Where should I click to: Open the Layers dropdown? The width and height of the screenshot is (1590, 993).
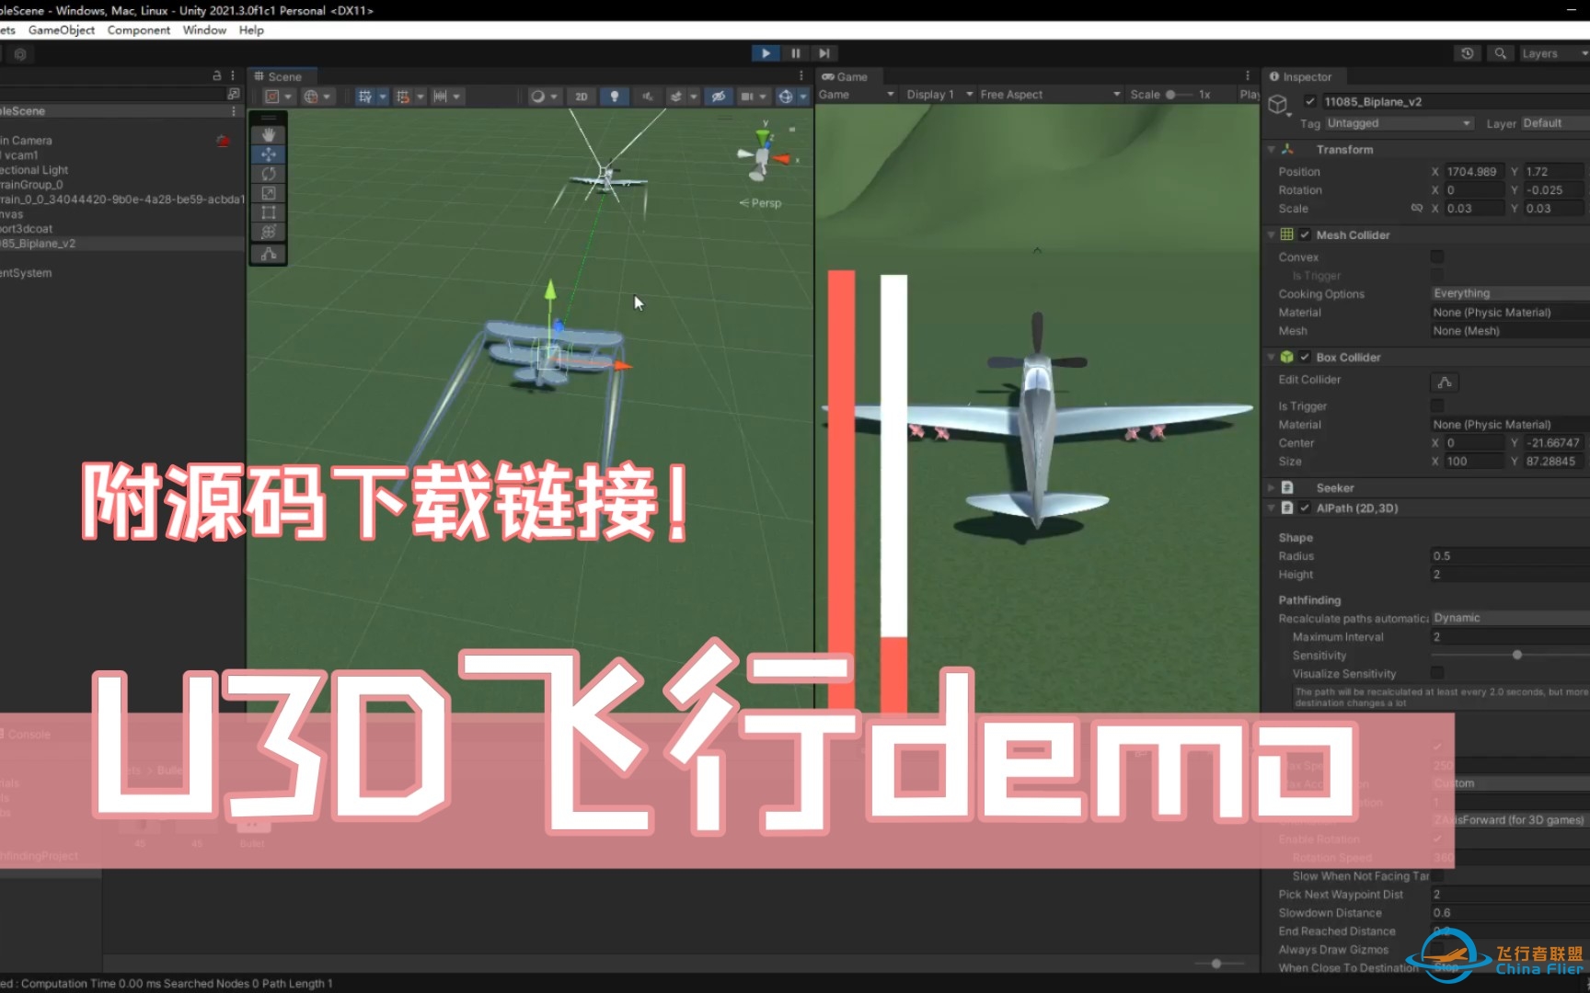1553,53
